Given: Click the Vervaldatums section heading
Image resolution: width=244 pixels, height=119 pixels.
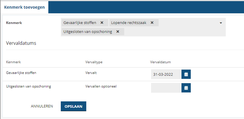Looking at the screenshot, I should [x=21, y=43].
